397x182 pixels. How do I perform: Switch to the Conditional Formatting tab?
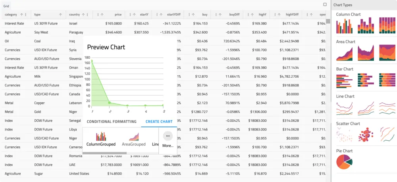click(x=112, y=122)
